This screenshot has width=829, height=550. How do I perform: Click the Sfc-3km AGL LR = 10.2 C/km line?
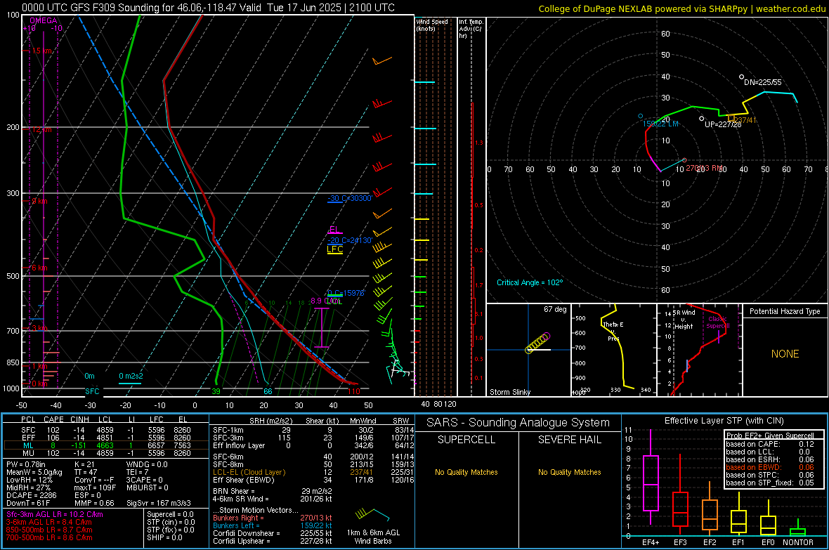click(55, 515)
